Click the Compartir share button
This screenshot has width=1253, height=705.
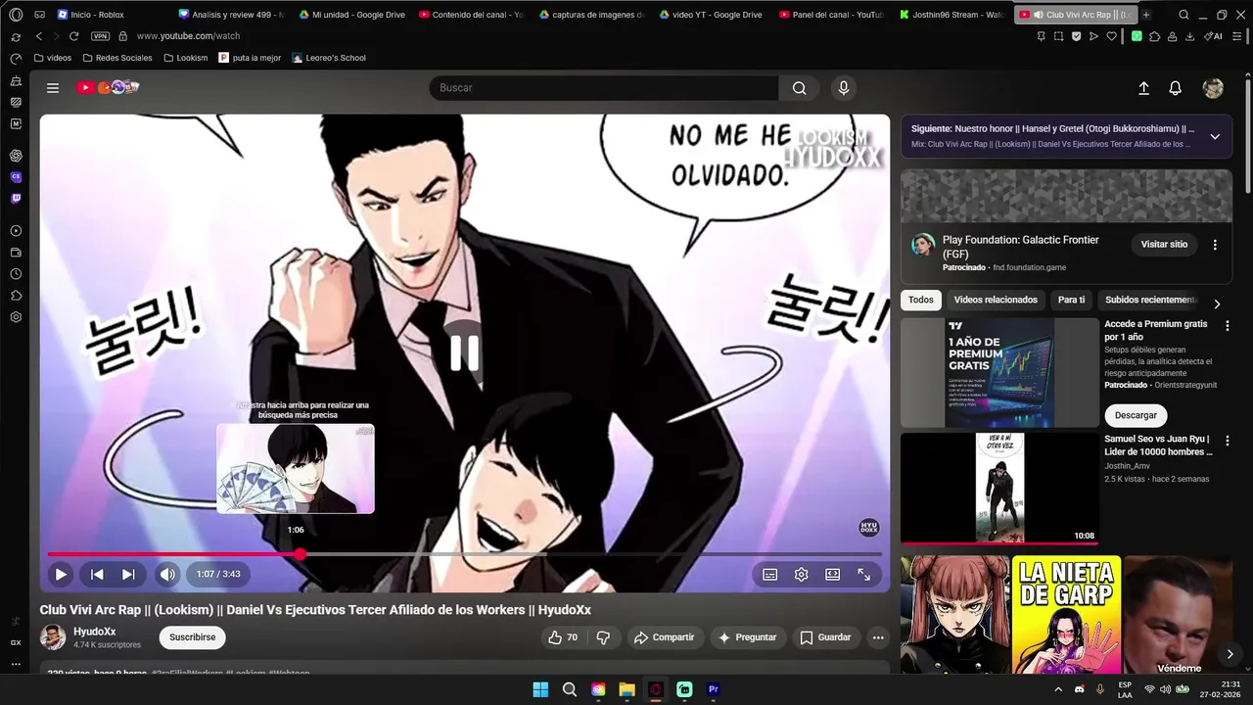coord(664,637)
